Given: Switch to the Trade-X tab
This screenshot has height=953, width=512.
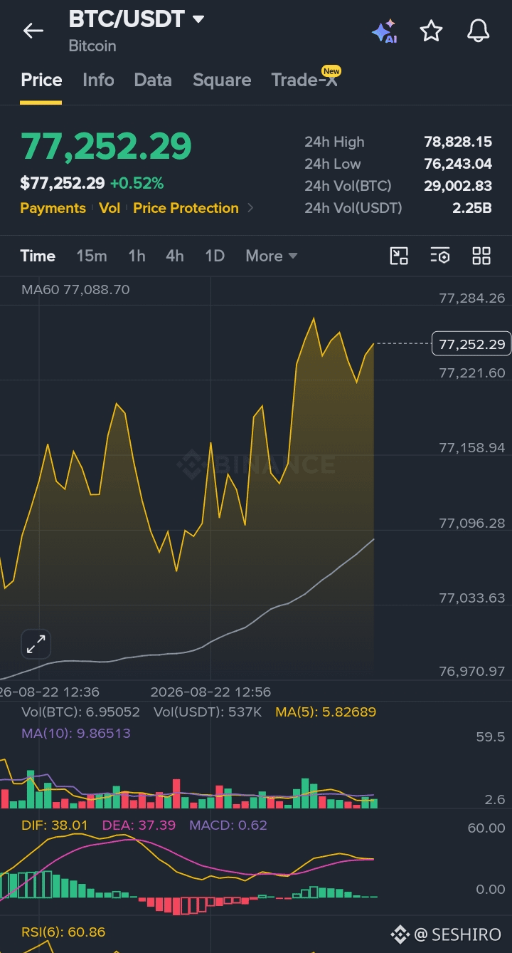Looking at the screenshot, I should (304, 80).
